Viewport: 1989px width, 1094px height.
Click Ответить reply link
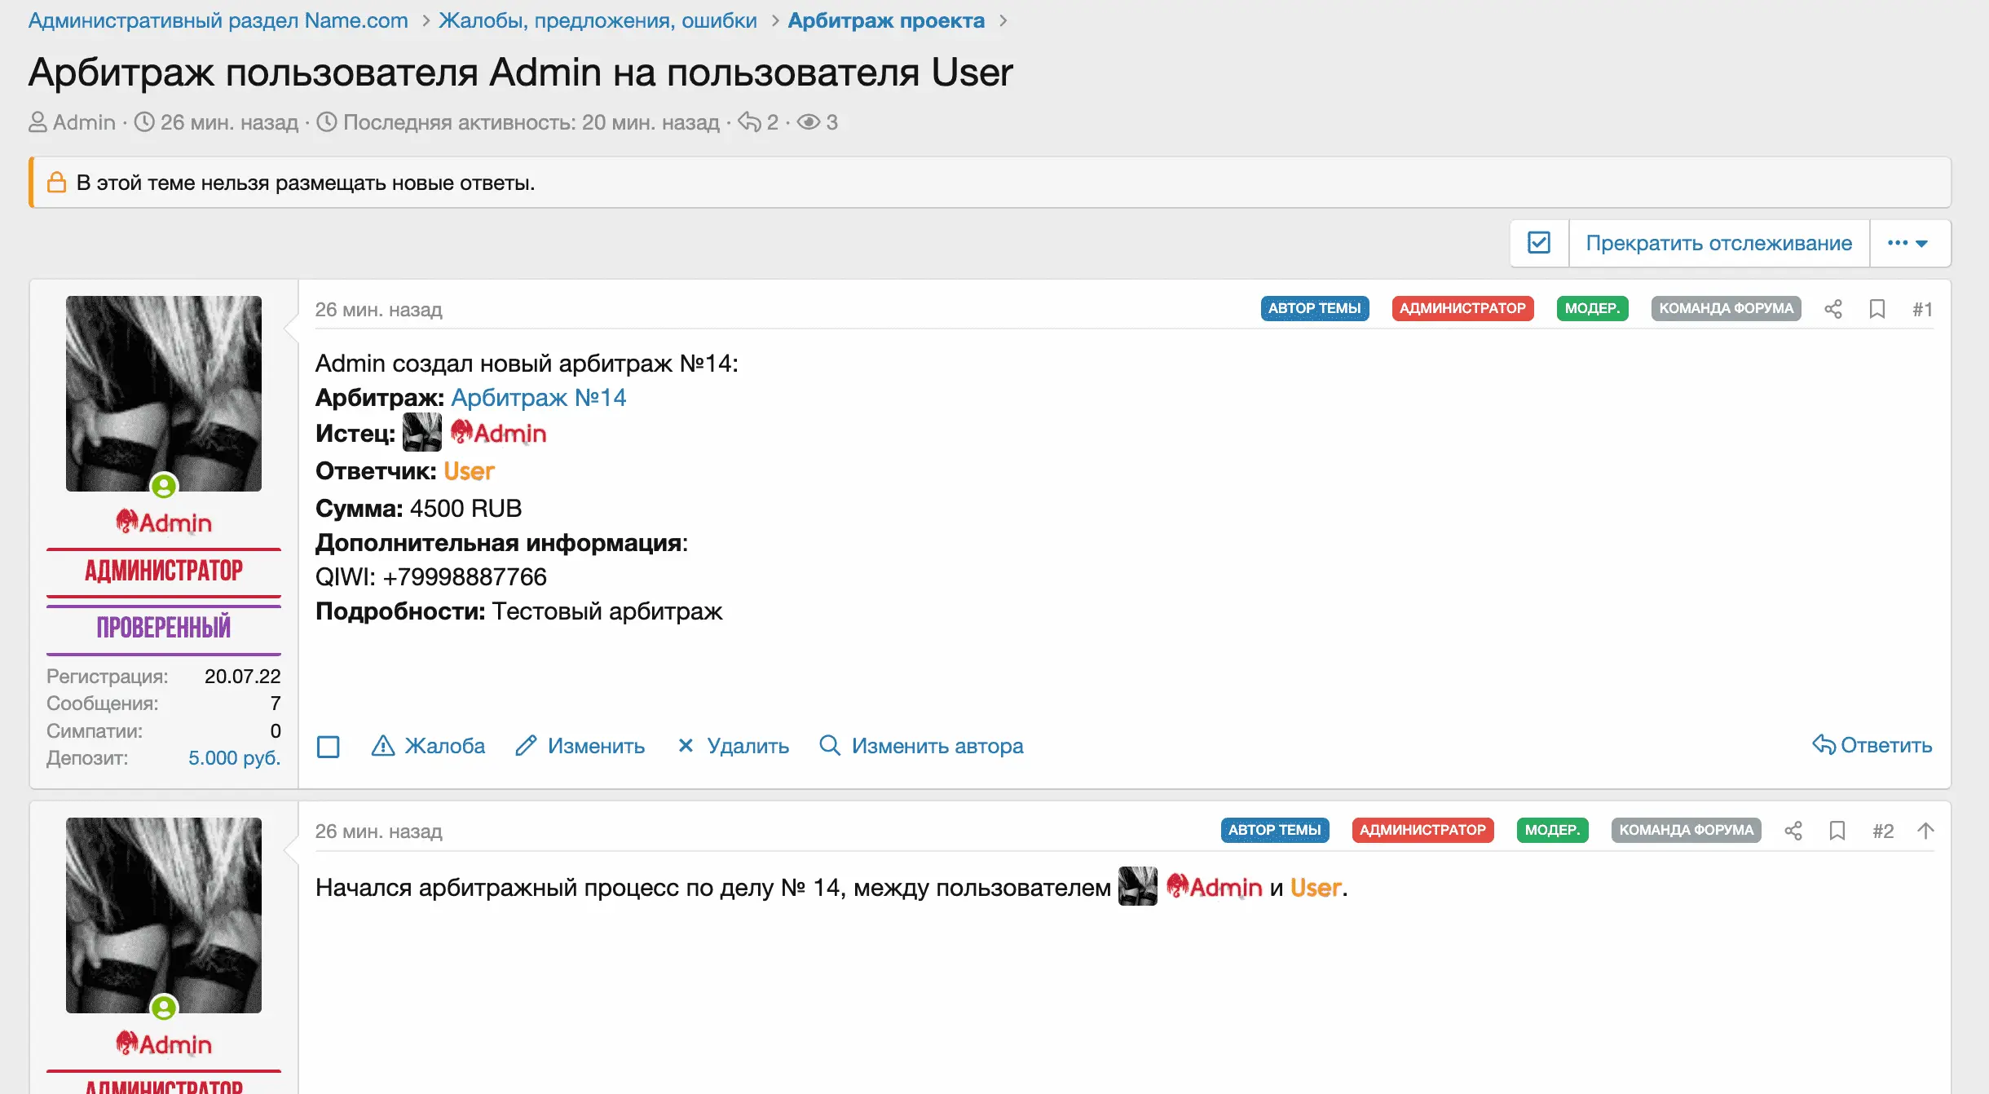pos(1872,745)
